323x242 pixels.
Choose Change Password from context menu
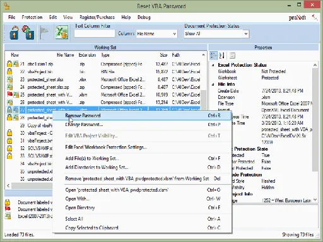tap(142, 125)
